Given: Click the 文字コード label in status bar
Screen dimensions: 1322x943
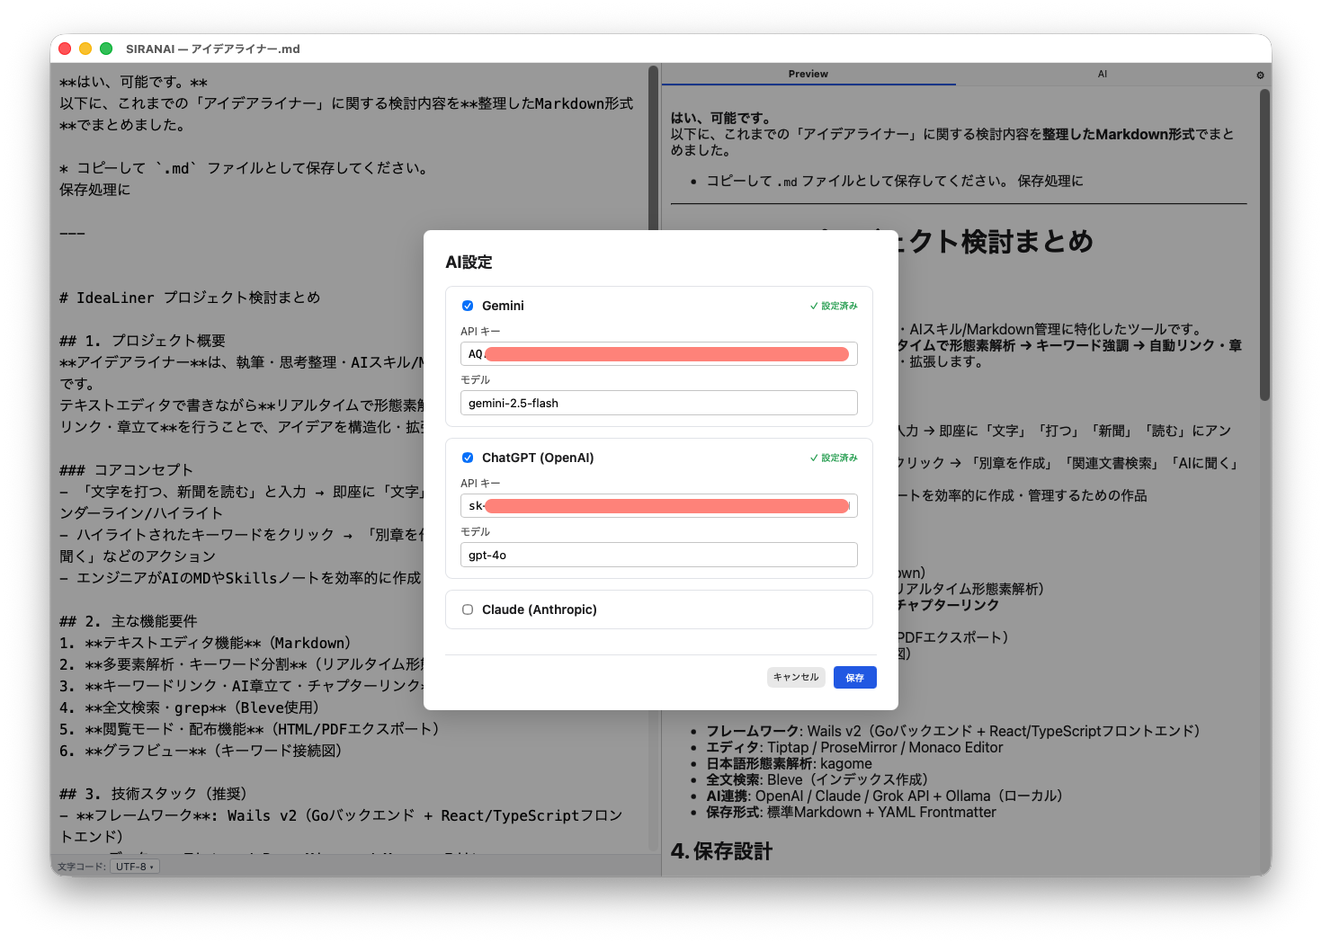Looking at the screenshot, I should (82, 867).
